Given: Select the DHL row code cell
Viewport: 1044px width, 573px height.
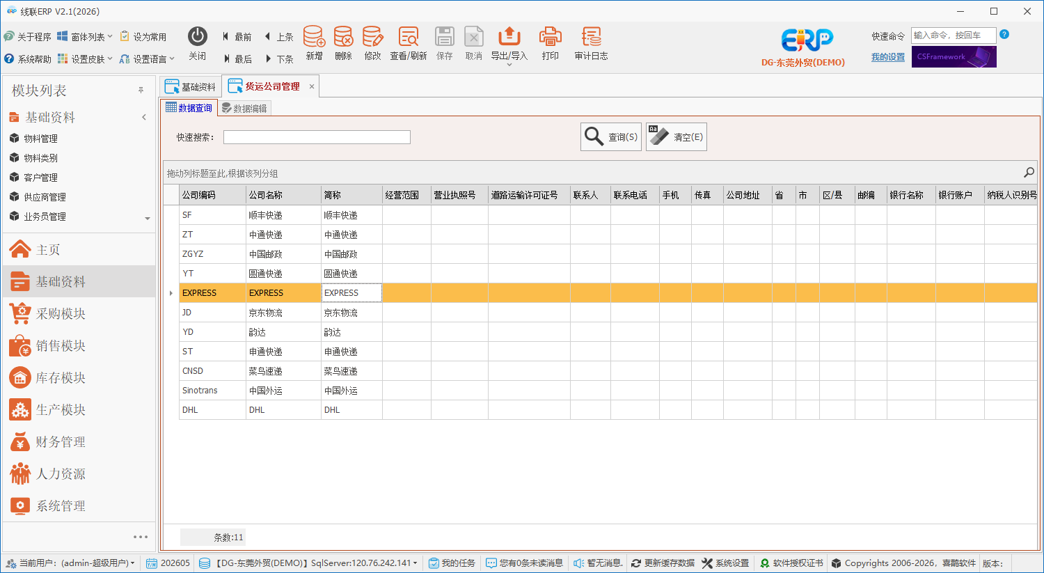Looking at the screenshot, I should coord(212,410).
